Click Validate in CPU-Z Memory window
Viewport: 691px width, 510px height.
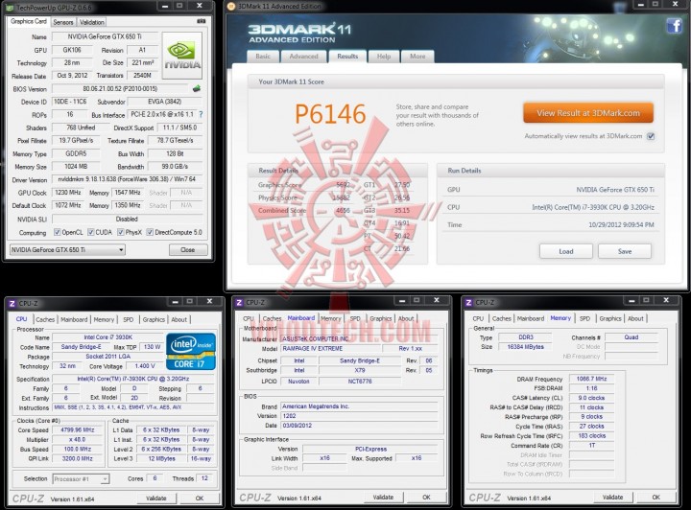(612, 498)
